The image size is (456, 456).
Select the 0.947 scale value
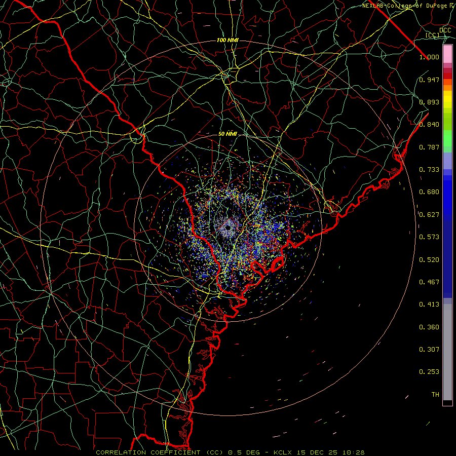click(x=429, y=80)
